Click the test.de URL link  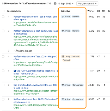pos(35,24)
